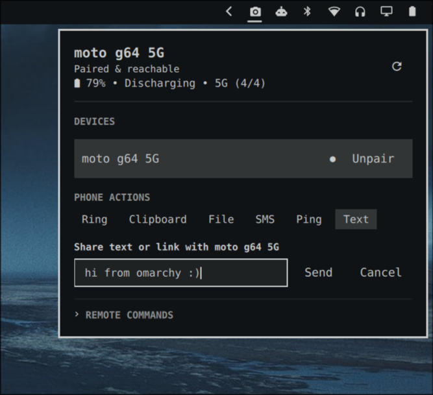Focus the share text input field

coord(181,273)
